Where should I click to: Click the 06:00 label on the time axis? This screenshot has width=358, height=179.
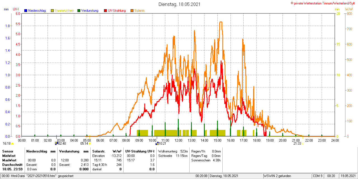click(x=100, y=140)
